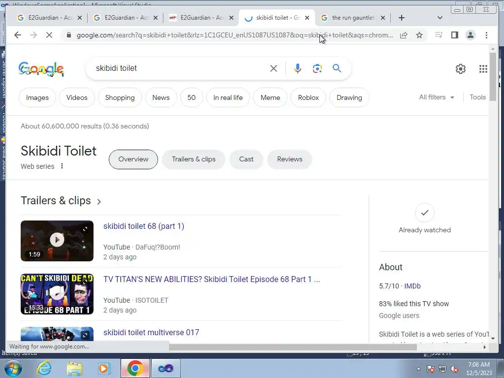This screenshot has width=504, height=378.
Task: Select the Overview tab
Action: click(133, 159)
